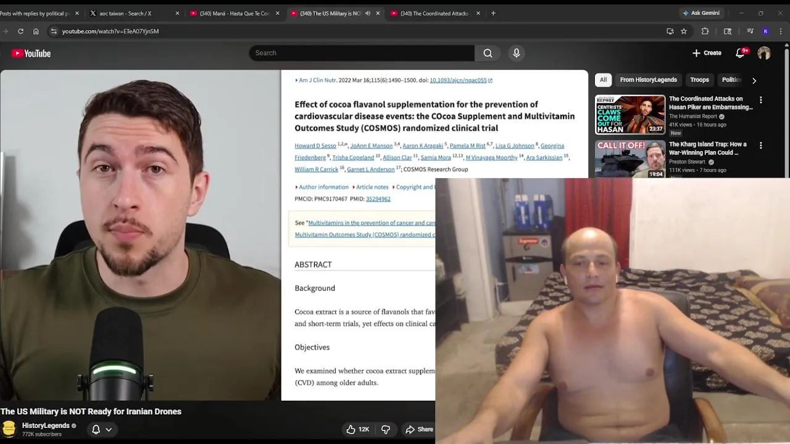Expand Article notes section
Screen dimensions: 790x444
coord(370,187)
